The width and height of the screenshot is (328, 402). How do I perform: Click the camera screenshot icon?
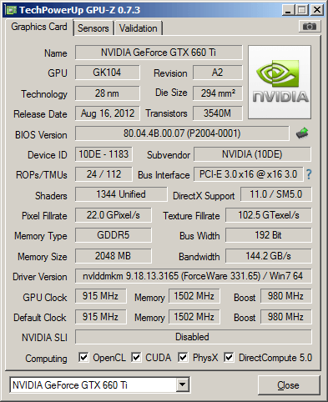pyautogui.click(x=310, y=27)
